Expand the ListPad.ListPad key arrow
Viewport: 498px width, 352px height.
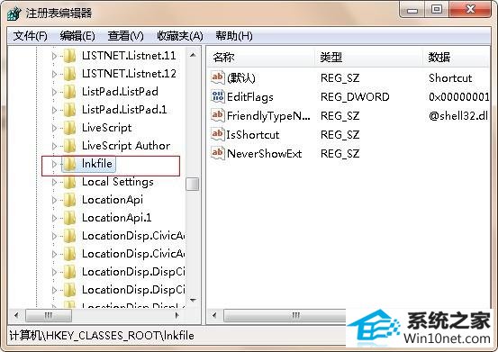point(54,92)
